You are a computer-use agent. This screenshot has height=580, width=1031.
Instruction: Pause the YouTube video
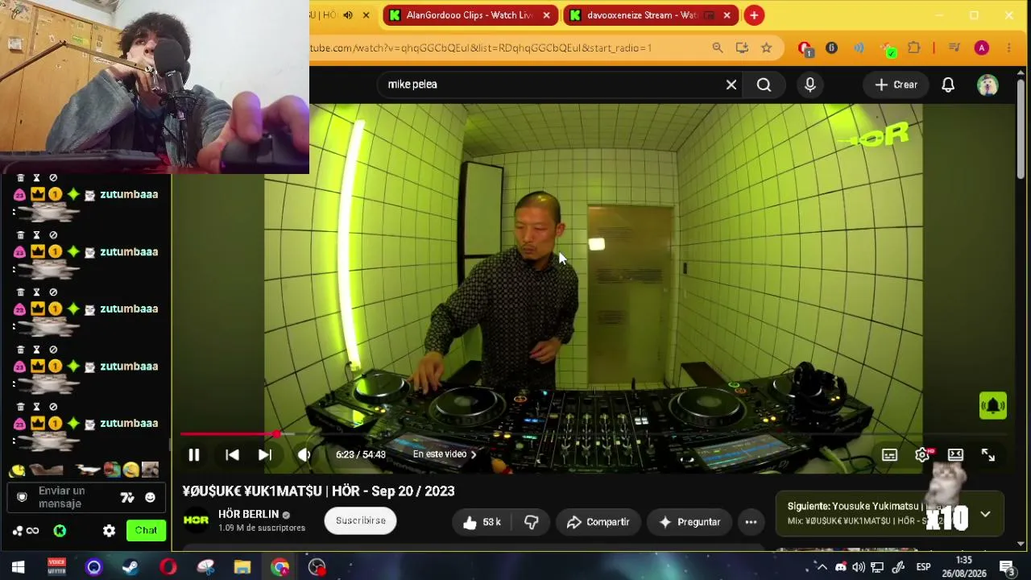pyautogui.click(x=194, y=455)
